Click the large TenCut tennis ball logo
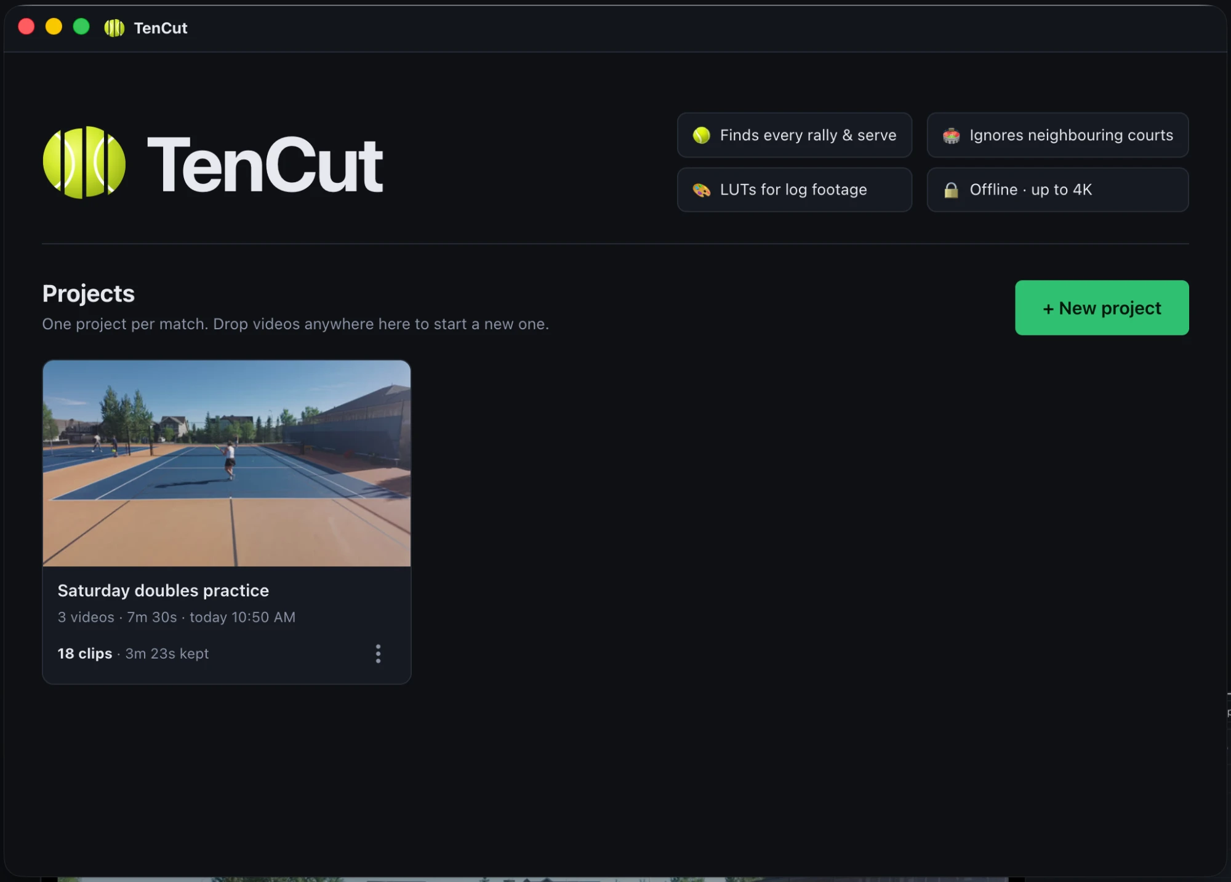The image size is (1231, 882). (84, 162)
